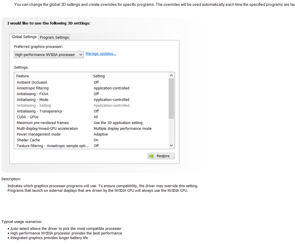Select the CUDA - GPUs row
The height and width of the screenshot is (244, 295).
click(x=27, y=117)
